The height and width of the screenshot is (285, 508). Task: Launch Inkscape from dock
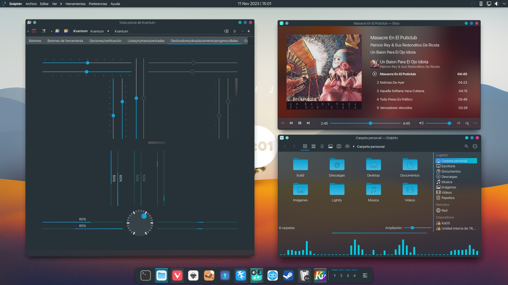pyautogui.click(x=193, y=275)
